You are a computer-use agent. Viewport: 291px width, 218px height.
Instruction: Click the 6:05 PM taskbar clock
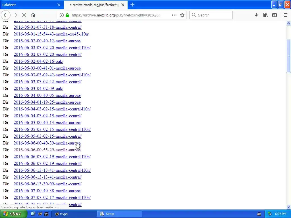[x=280, y=214]
